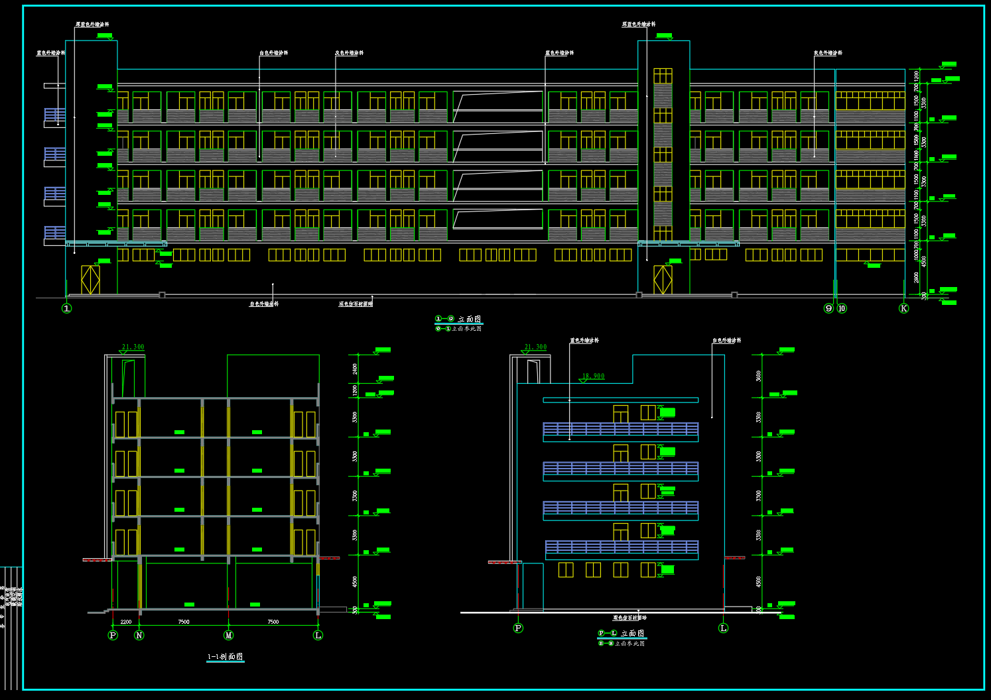Click axis bubble N in the section drawing
The height and width of the screenshot is (700, 991).
point(139,635)
